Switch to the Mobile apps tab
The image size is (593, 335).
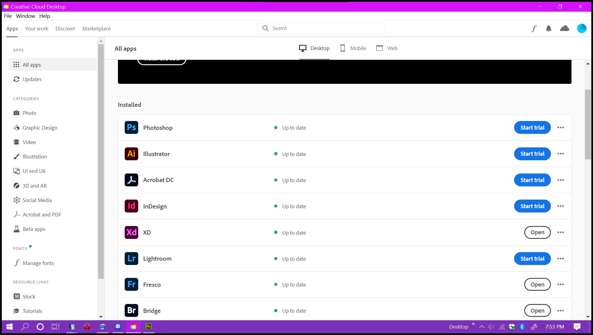353,48
